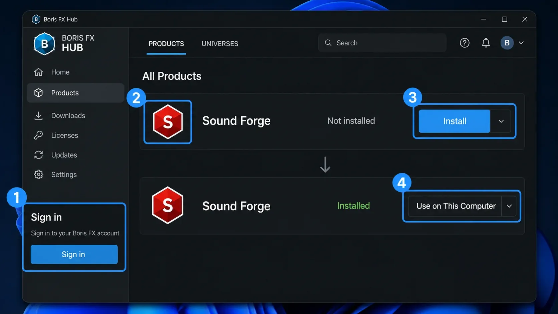Viewport: 558px width, 314px height.
Task: Click the 'All Products' heading
Action: [172, 76]
